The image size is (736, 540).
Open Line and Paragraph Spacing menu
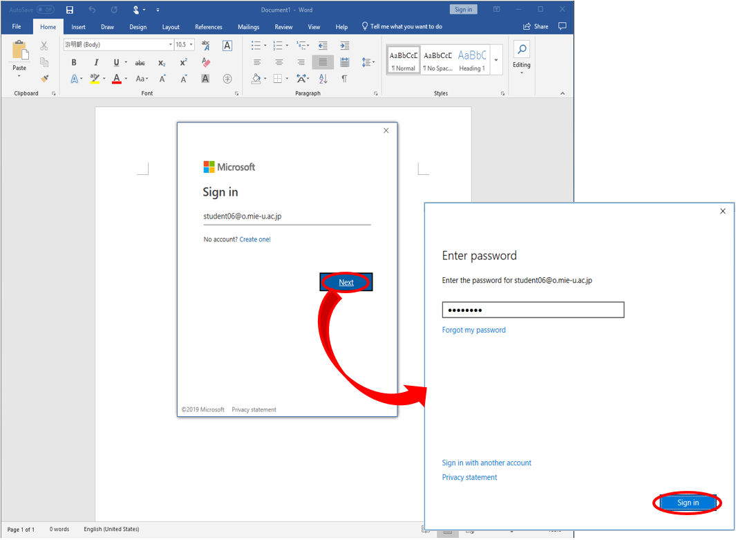tap(368, 62)
